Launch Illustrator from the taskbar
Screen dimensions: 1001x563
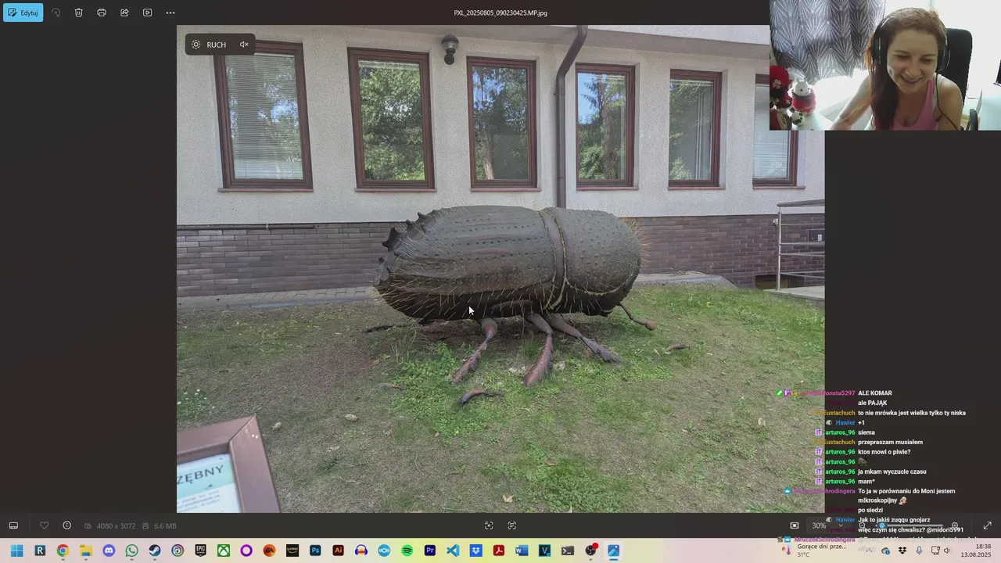click(338, 550)
